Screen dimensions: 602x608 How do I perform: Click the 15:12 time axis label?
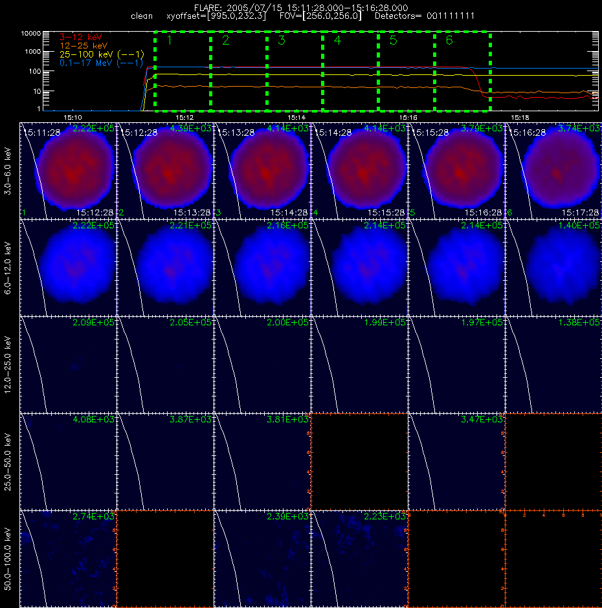[x=184, y=117]
